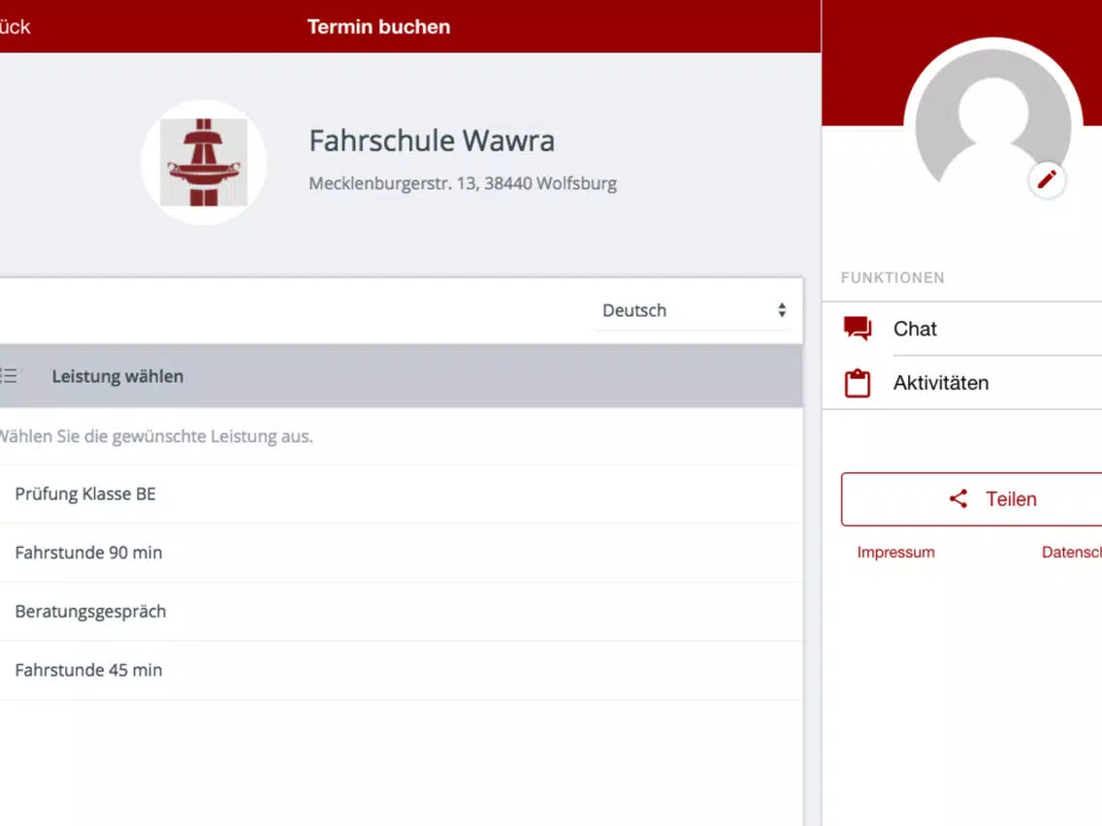Click the edit pencil icon on profile avatar
The height and width of the screenshot is (826, 1102).
pyautogui.click(x=1047, y=179)
